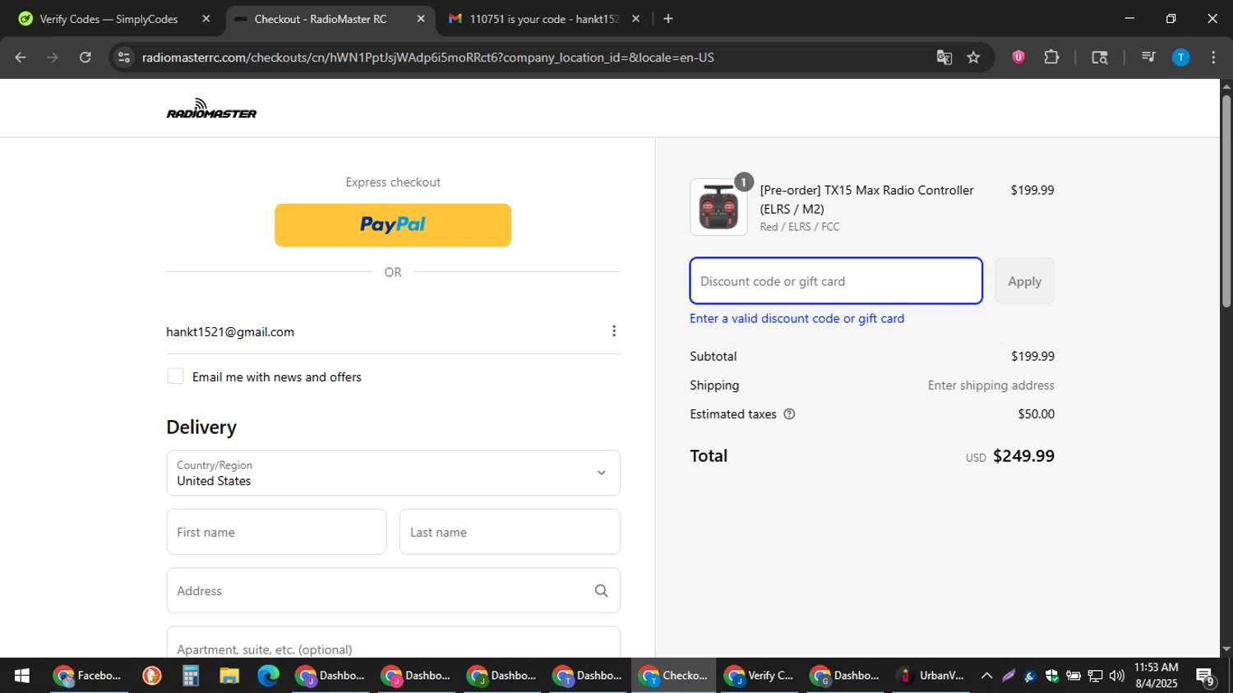Reload the checkout page
Image resolution: width=1233 pixels, height=693 pixels.
(85, 58)
